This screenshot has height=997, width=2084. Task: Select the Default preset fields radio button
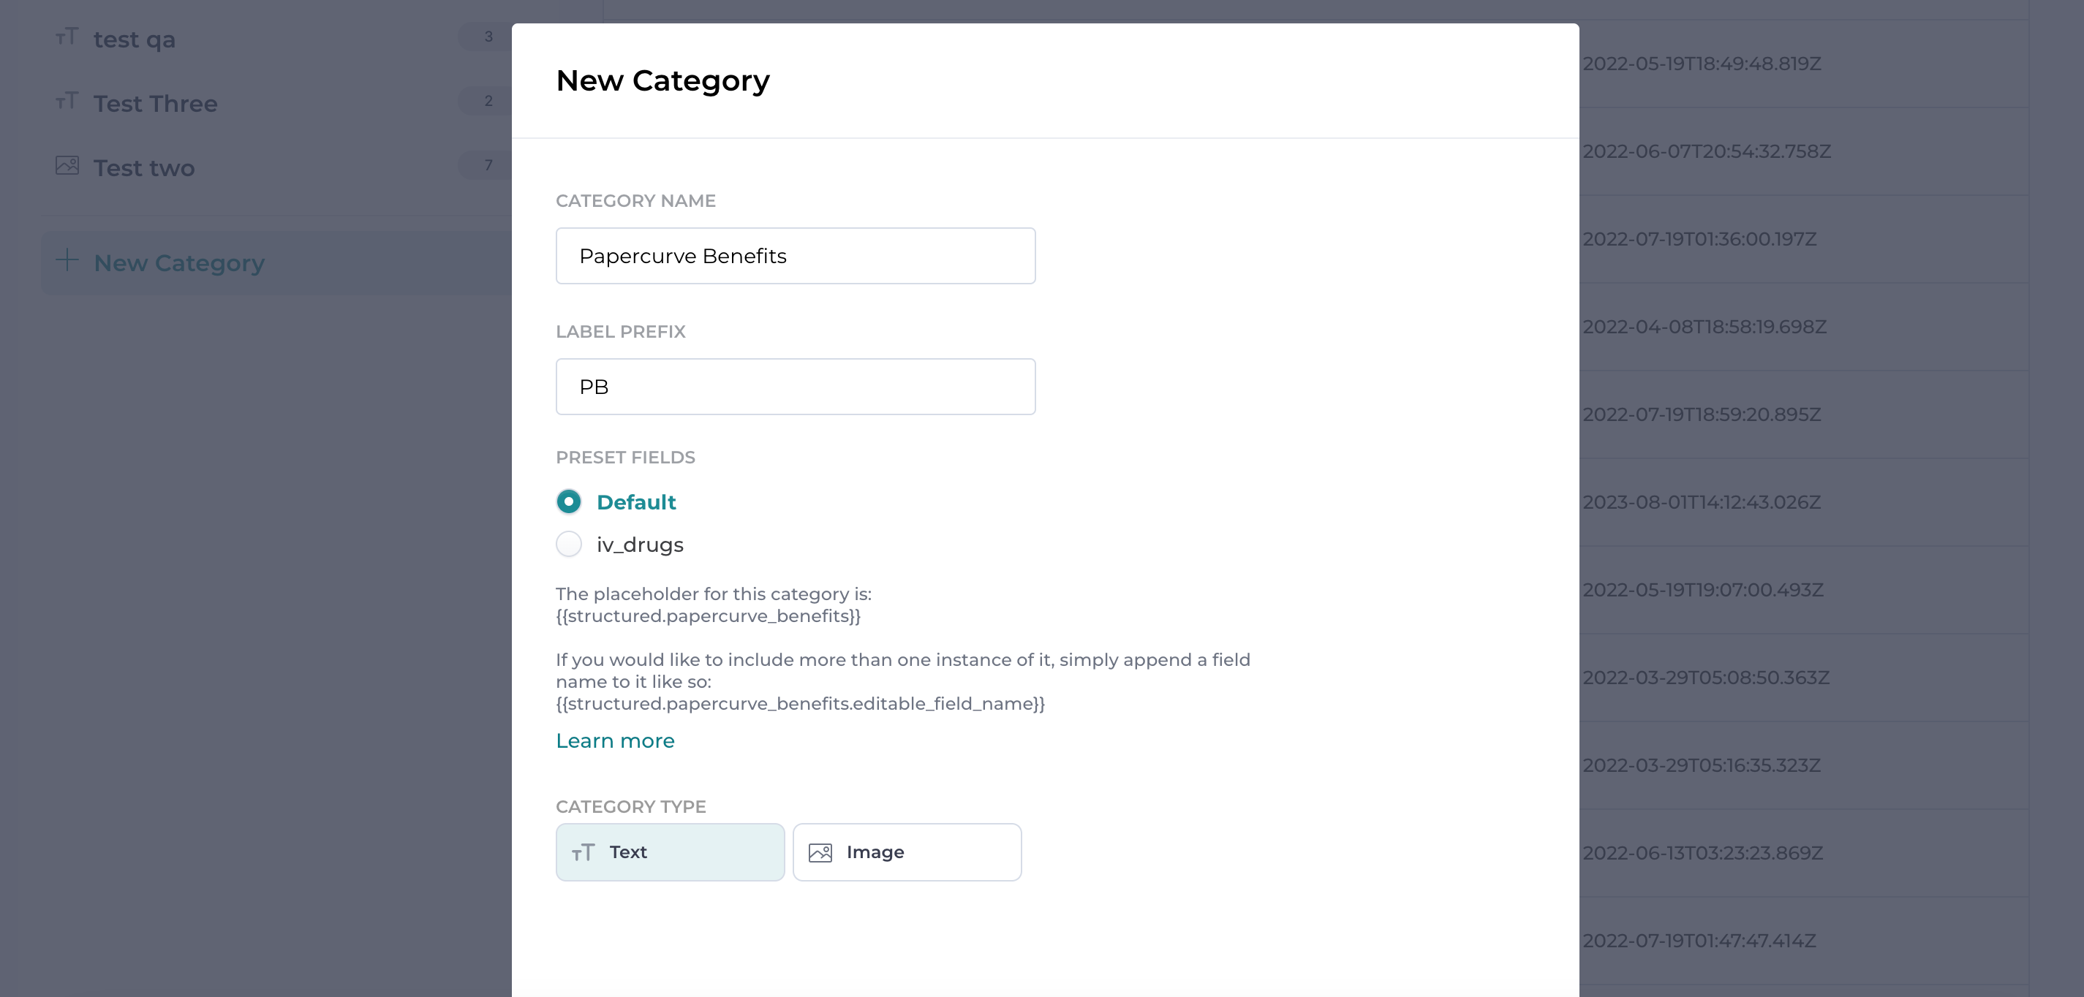[x=569, y=501]
